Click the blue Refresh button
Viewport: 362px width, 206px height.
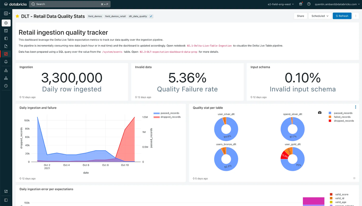click(342, 16)
